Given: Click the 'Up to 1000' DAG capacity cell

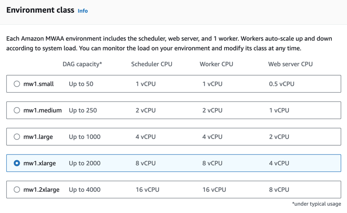Looking at the screenshot, I should pos(85,137).
